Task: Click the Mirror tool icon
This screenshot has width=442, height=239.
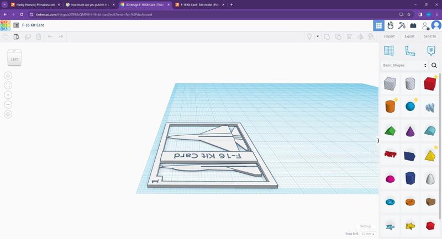Action: (x=360, y=36)
